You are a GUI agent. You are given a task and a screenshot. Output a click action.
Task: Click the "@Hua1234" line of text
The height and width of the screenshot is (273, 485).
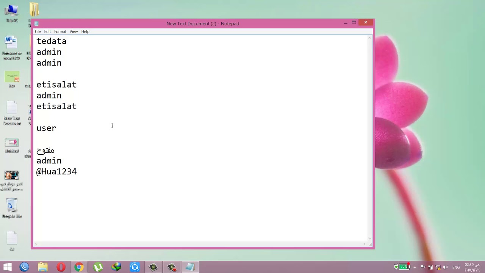(x=56, y=172)
